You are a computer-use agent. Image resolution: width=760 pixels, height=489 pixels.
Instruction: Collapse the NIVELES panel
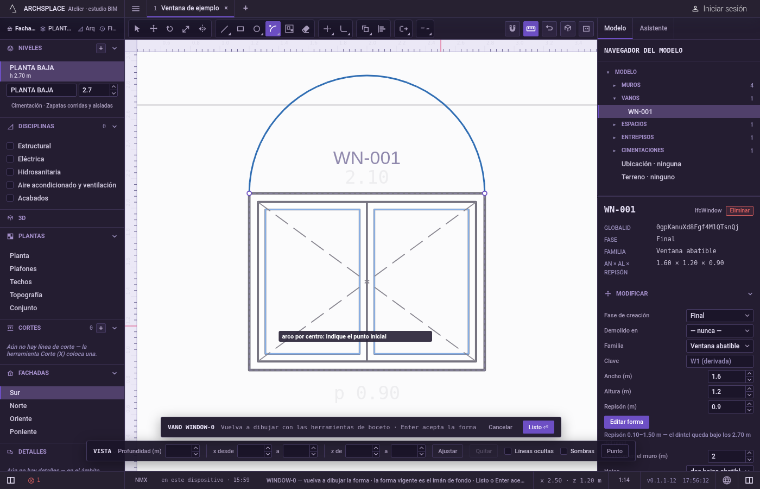[115, 48]
